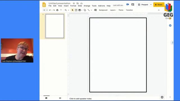Expand the side panel arrow

tap(170, 97)
